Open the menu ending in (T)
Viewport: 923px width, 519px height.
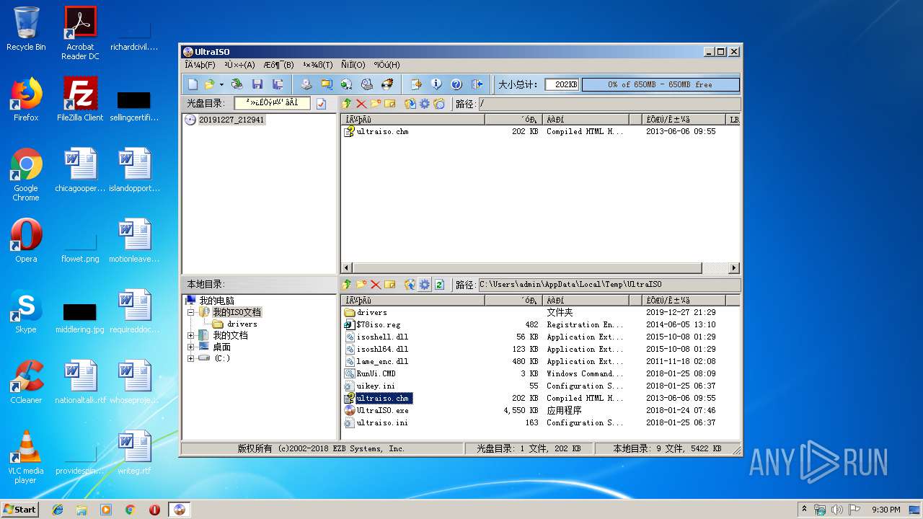317,65
